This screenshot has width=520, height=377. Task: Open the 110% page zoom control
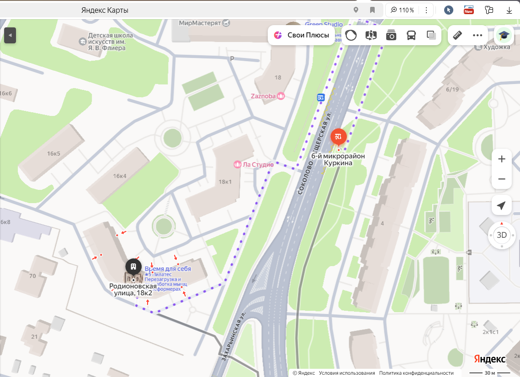pos(402,10)
